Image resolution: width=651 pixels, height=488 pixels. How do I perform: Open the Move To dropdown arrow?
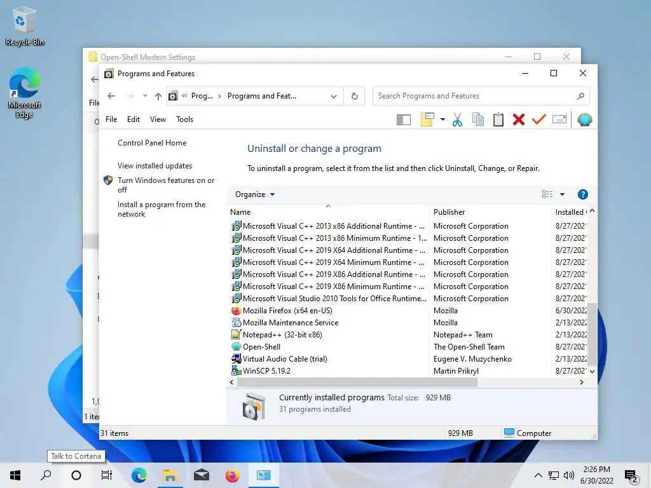[x=443, y=120]
